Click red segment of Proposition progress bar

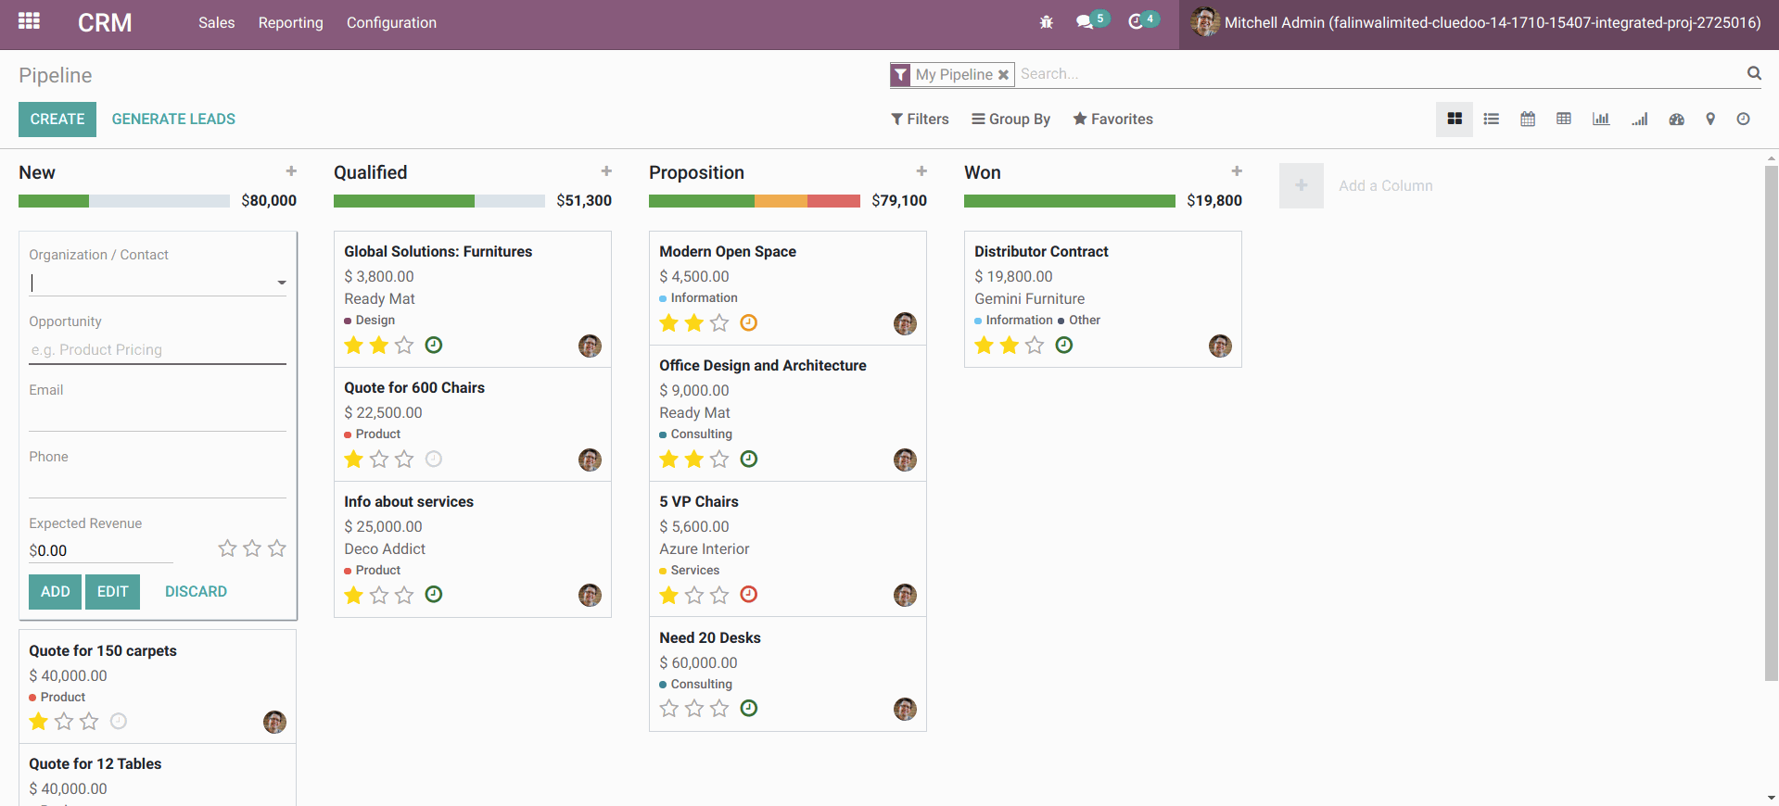[833, 201]
